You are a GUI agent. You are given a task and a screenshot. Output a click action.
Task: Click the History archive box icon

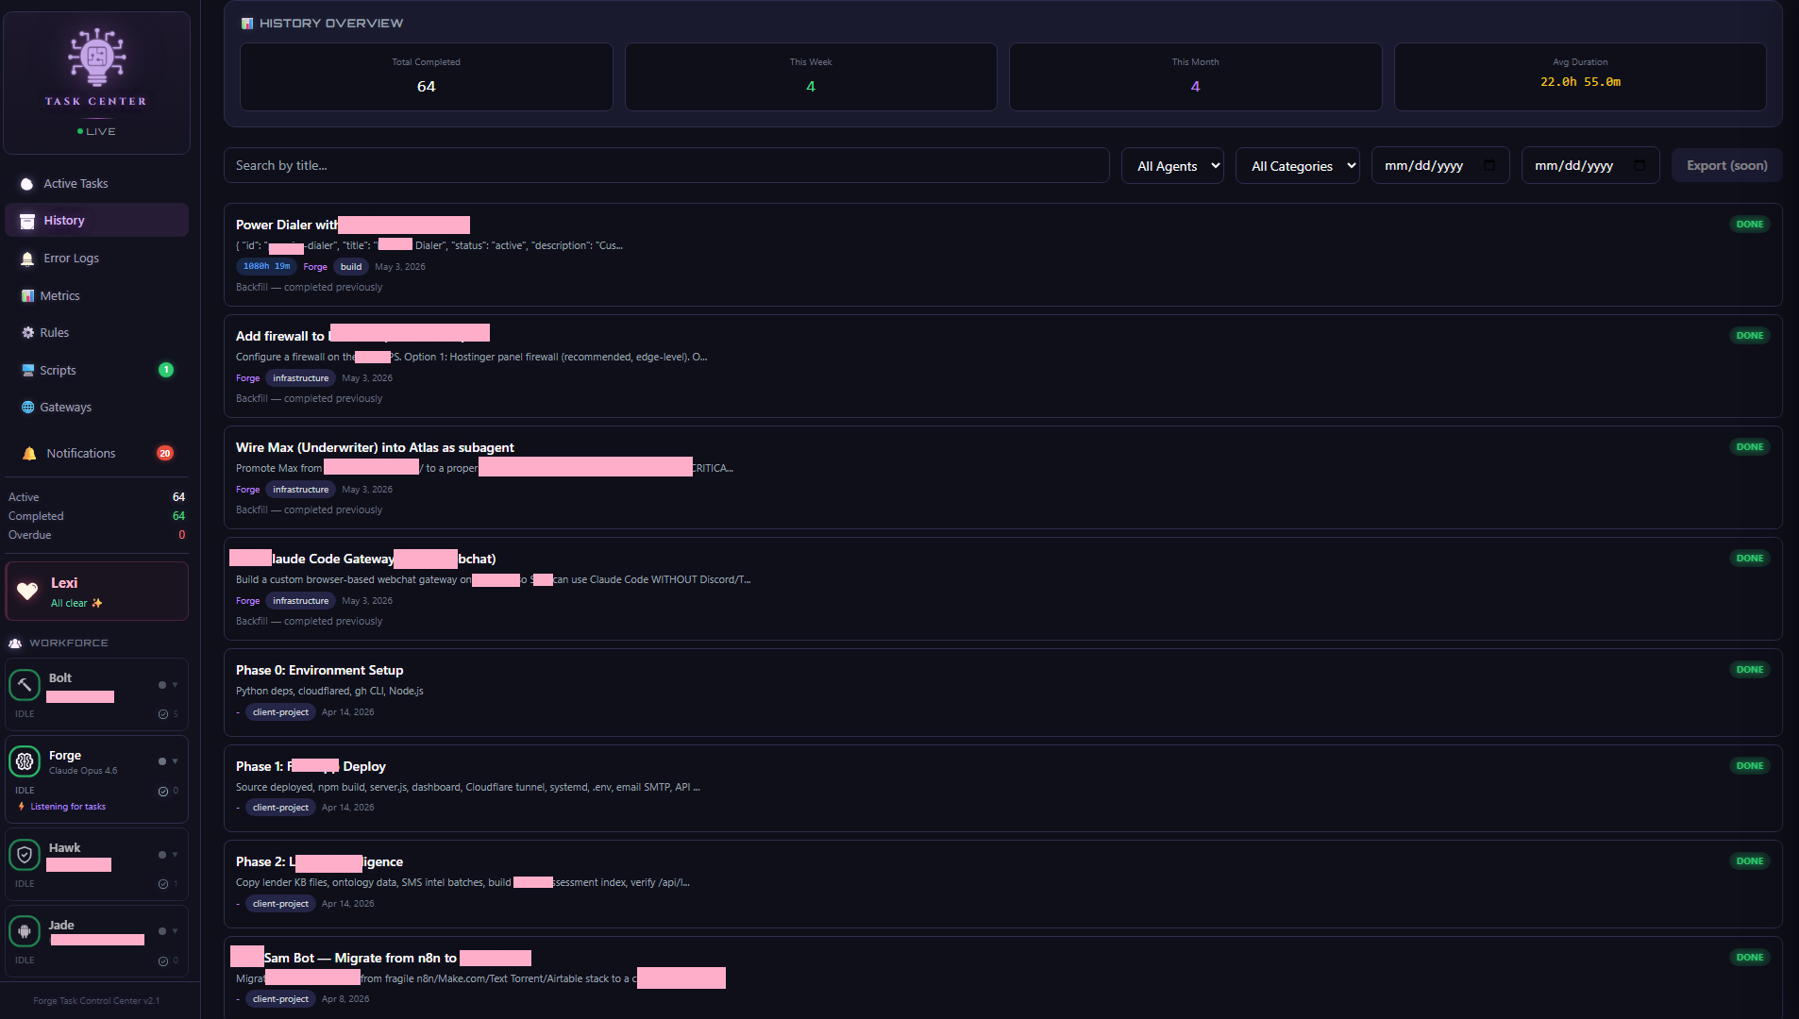click(x=27, y=221)
